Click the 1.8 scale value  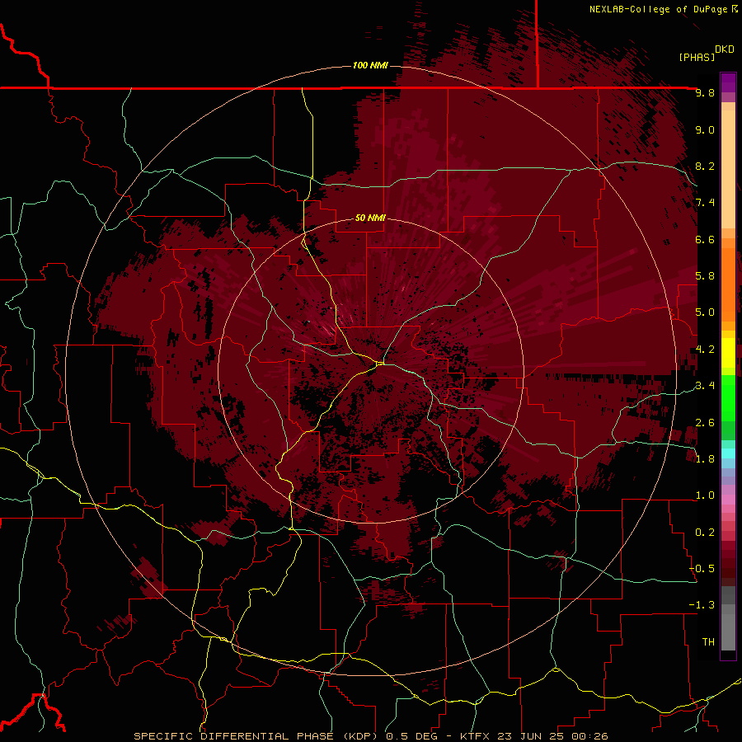tap(705, 459)
